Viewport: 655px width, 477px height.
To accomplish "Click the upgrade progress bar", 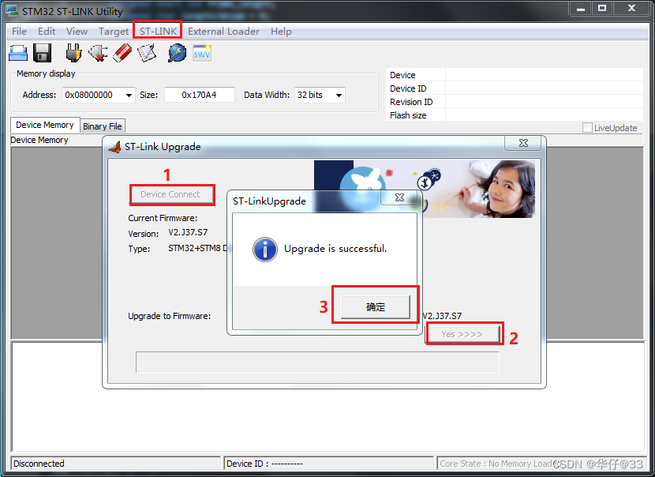I will (317, 362).
